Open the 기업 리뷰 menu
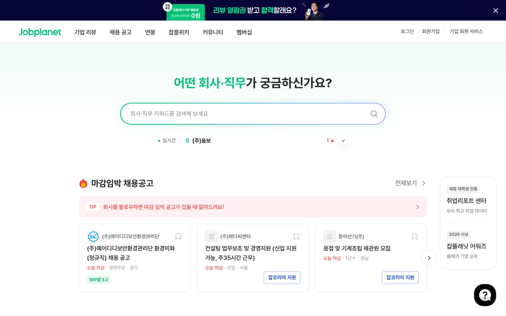Screen dimensions: 506x316 85,32
